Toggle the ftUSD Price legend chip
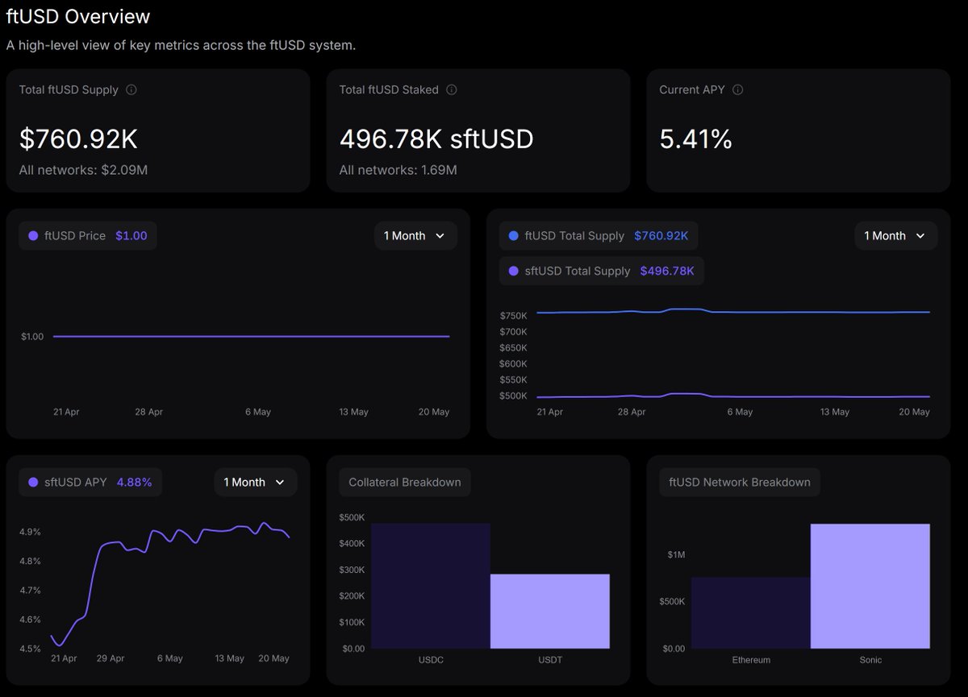Image resolution: width=968 pixels, height=697 pixels. coord(88,235)
